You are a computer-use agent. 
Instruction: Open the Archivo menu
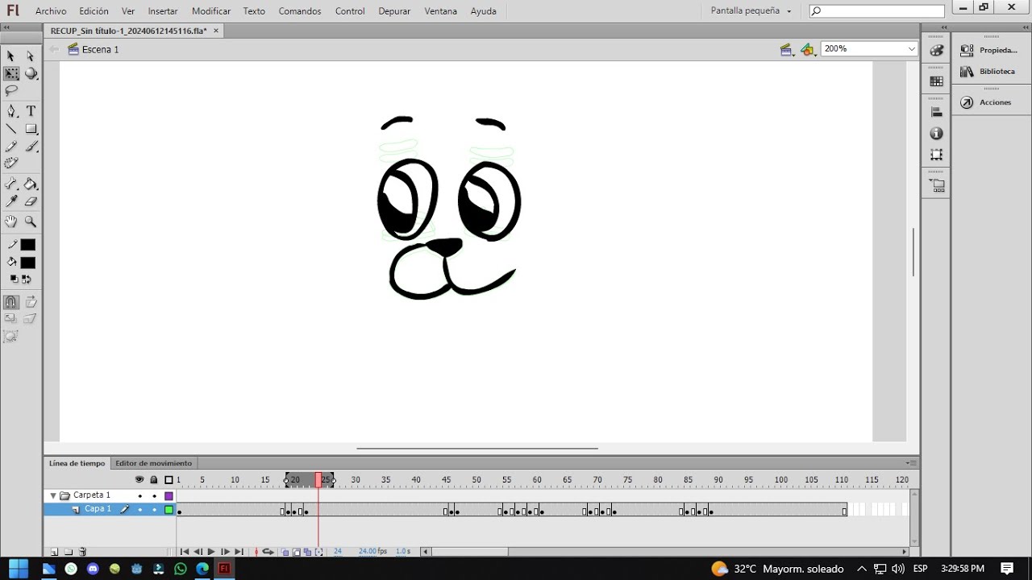click(x=51, y=11)
